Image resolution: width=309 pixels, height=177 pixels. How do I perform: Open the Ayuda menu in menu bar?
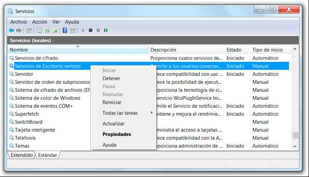[72, 22]
